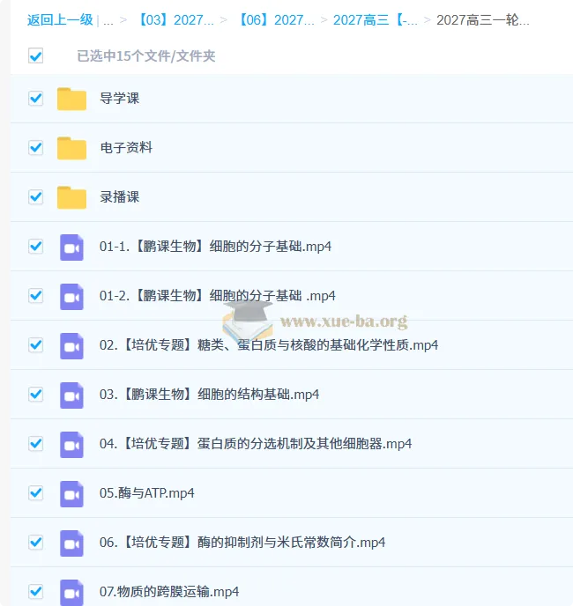
Task: Click video icon for 03. 细胞的结构基础
Action: tap(71, 395)
